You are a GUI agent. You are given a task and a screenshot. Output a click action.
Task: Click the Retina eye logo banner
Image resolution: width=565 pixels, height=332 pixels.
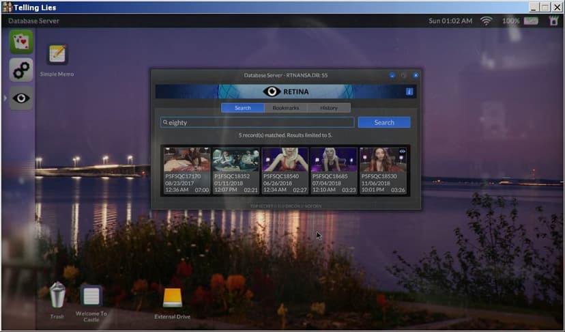pyautogui.click(x=286, y=92)
